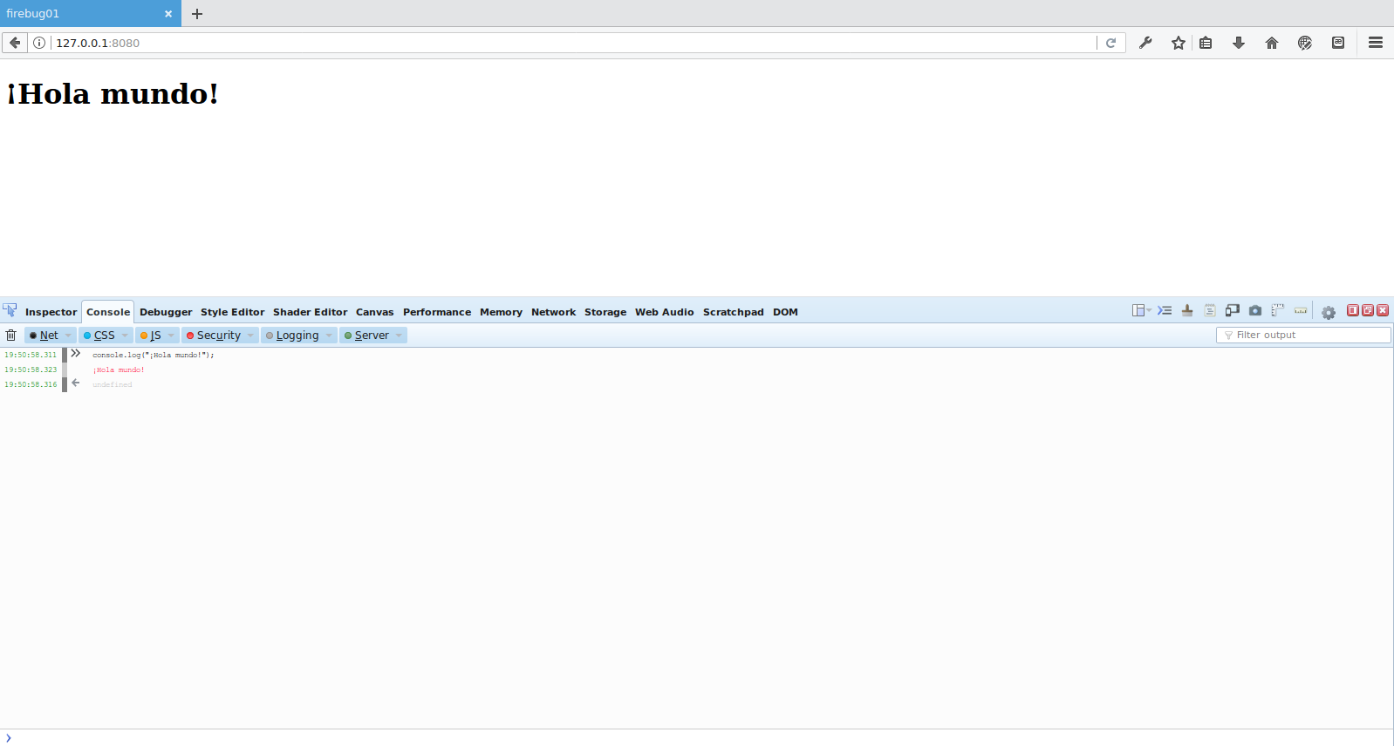Click the measure-portion ruler icon
The width and height of the screenshot is (1394, 746).
tap(1301, 310)
